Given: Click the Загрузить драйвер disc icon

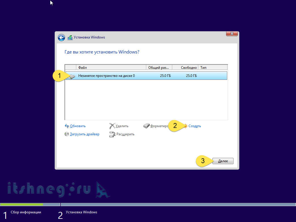Looking at the screenshot, I should (x=67, y=134).
